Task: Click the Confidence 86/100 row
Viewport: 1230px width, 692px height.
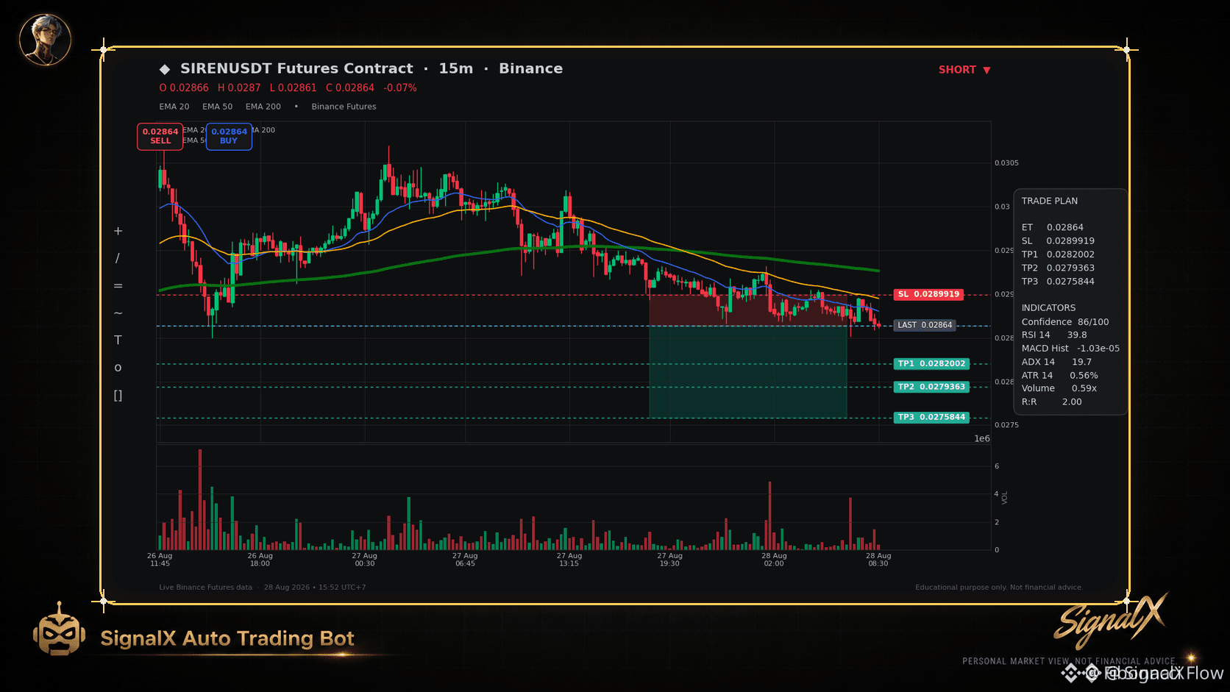Action: [1065, 321]
